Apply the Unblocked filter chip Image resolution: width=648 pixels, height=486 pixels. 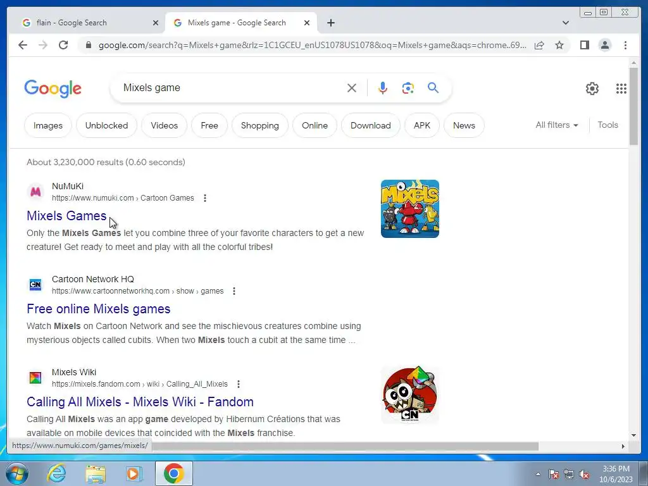click(x=106, y=125)
